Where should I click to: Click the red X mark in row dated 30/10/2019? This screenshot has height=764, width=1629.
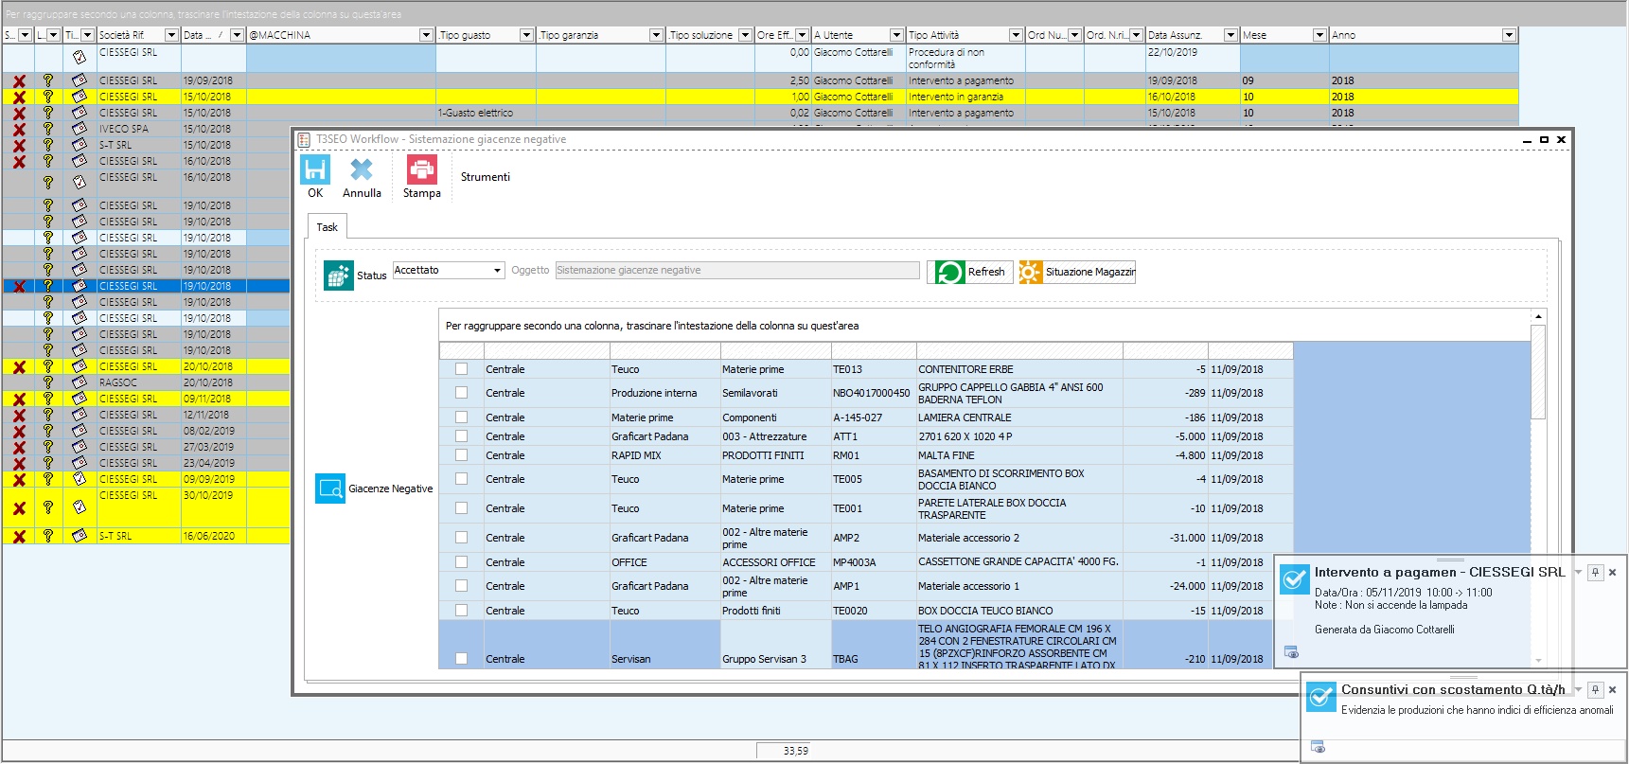point(19,508)
